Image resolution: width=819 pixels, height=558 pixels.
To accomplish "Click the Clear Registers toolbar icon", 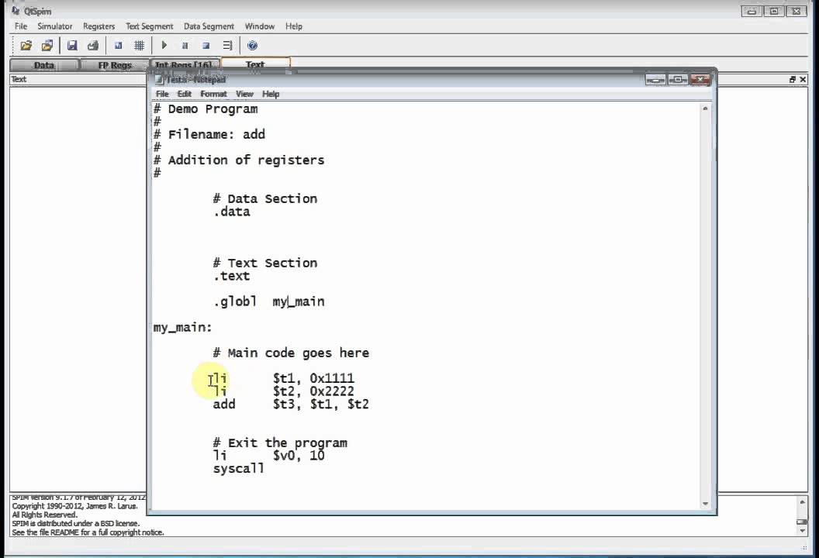I will [x=119, y=46].
